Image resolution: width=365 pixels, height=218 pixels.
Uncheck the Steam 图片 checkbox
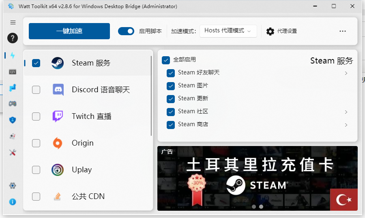pos(171,86)
